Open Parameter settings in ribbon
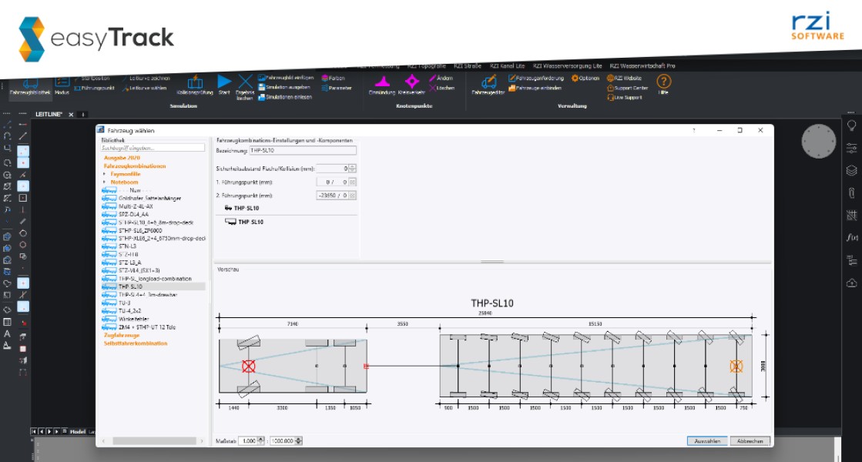Image resolution: width=862 pixels, height=462 pixels. point(337,88)
